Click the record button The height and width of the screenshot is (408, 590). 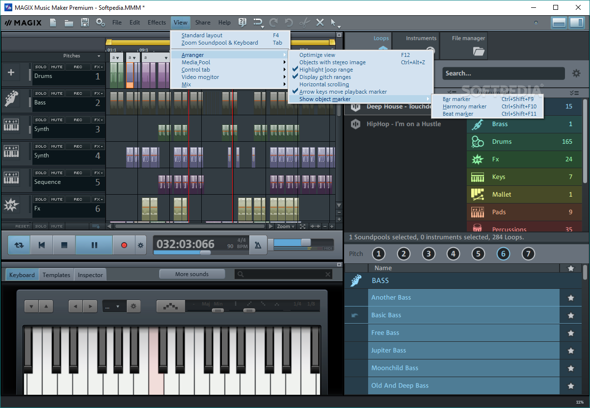124,245
